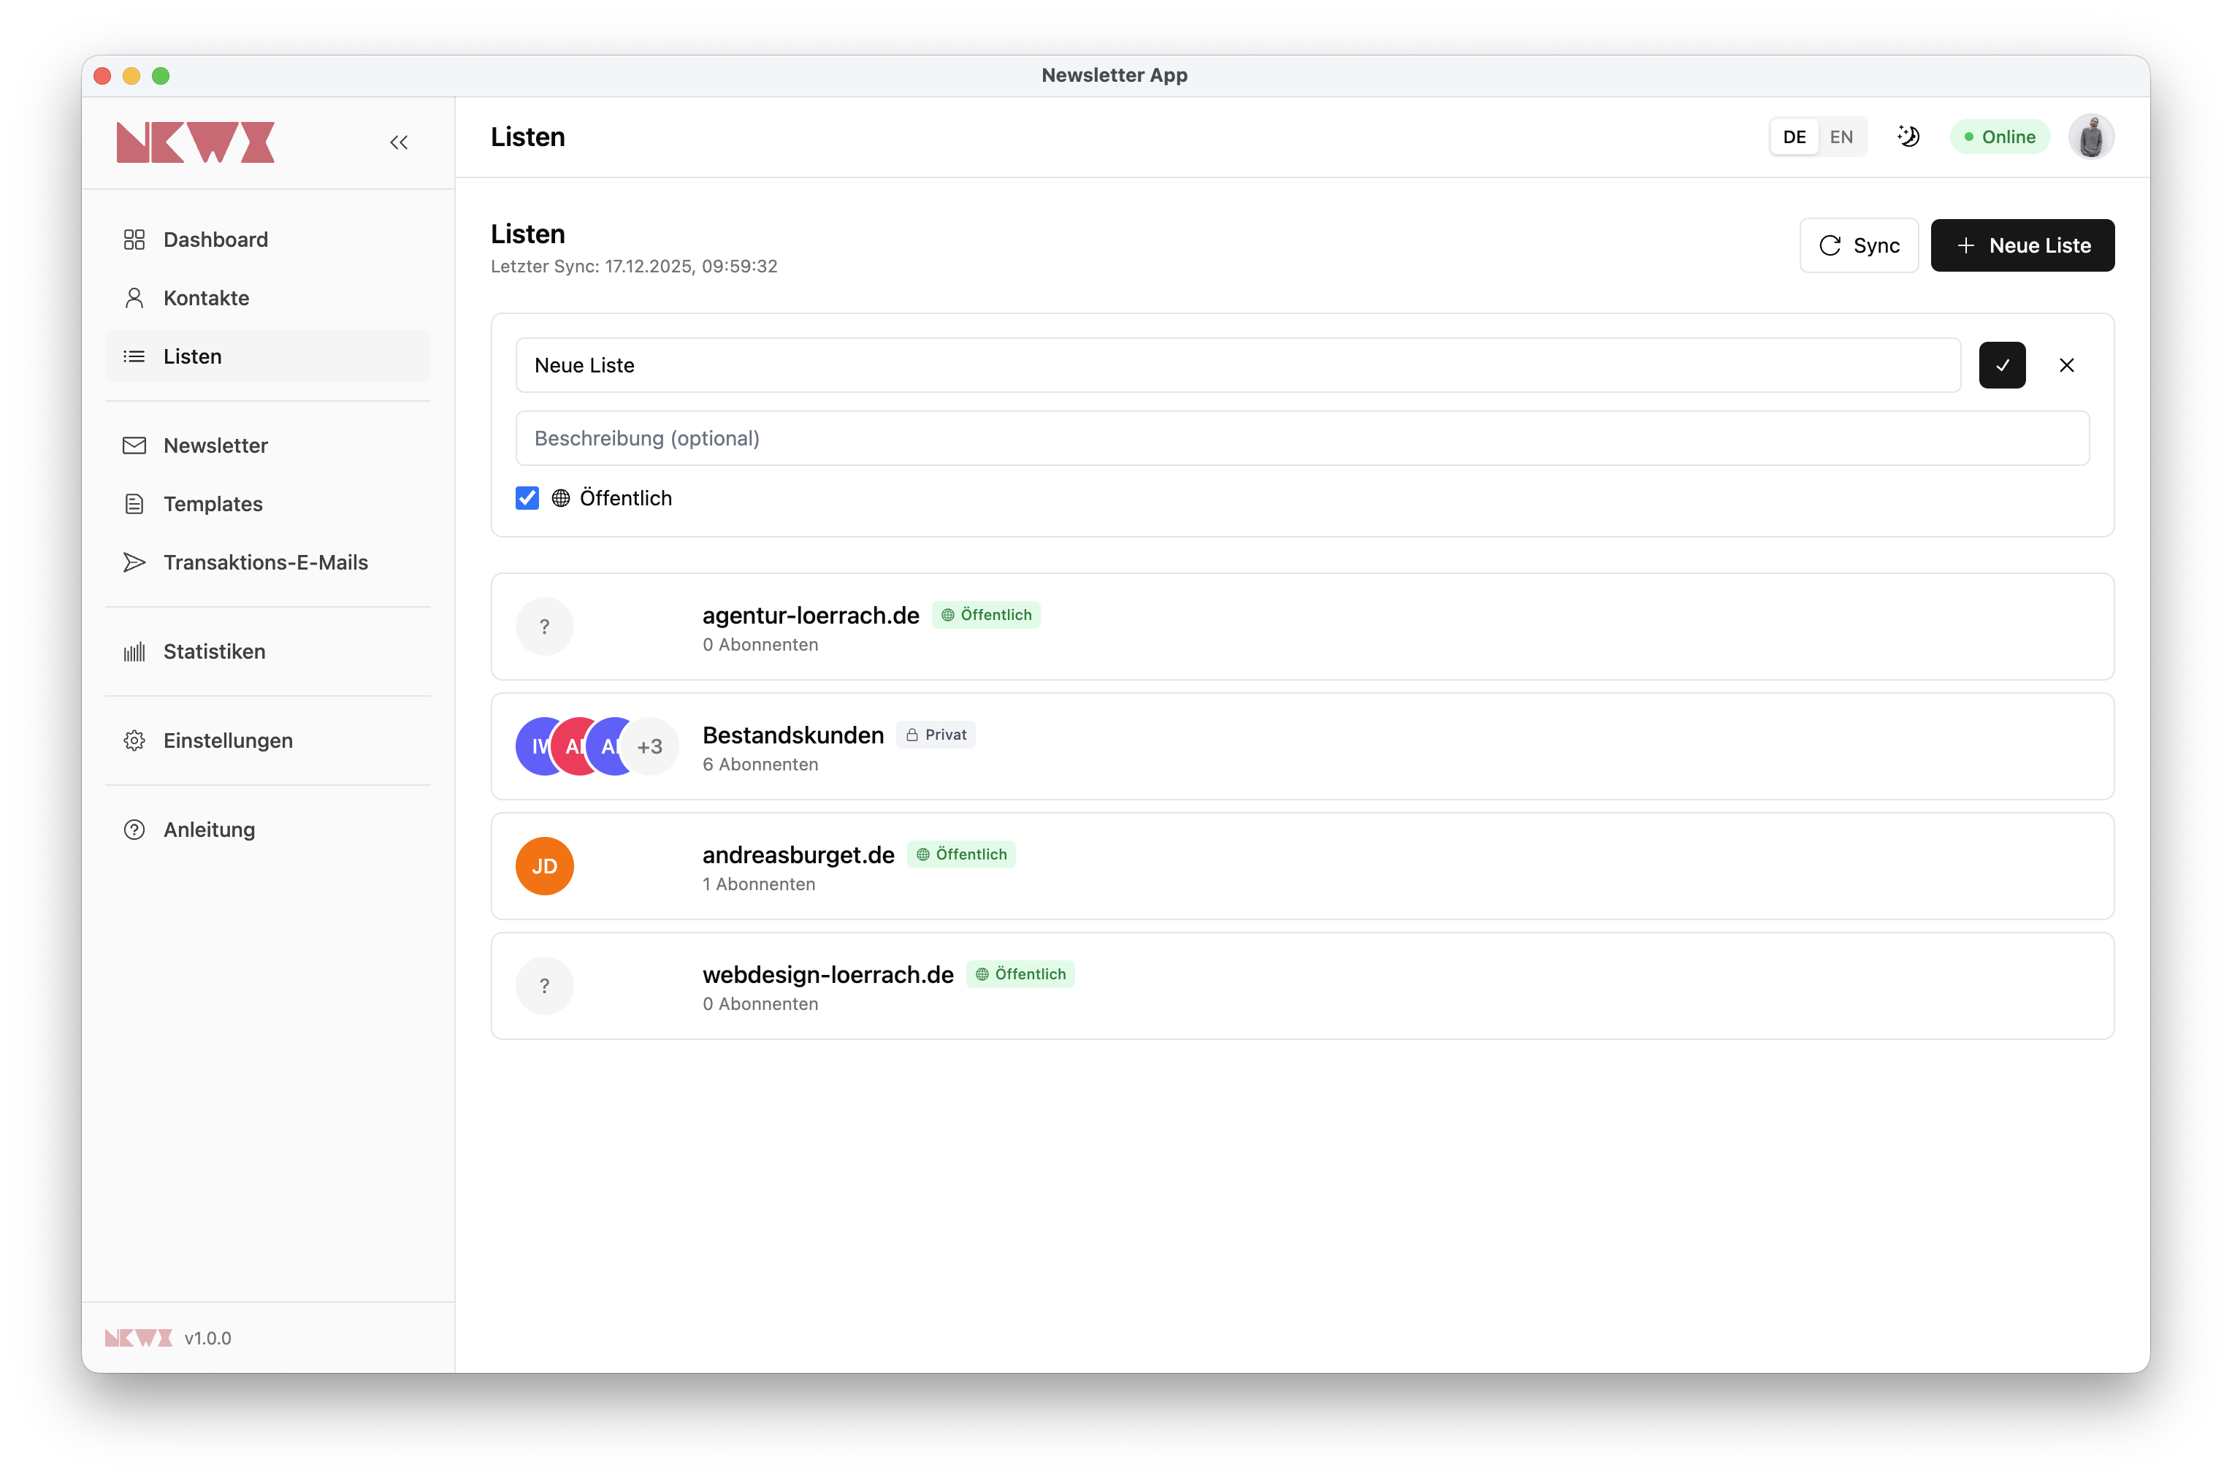Screen dimensions: 2232x1481
Task: Confirm new list with checkmark icon
Action: pos(2001,366)
